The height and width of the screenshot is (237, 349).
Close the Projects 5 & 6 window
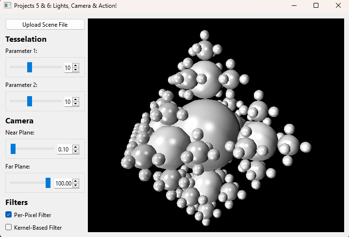(x=338, y=5)
